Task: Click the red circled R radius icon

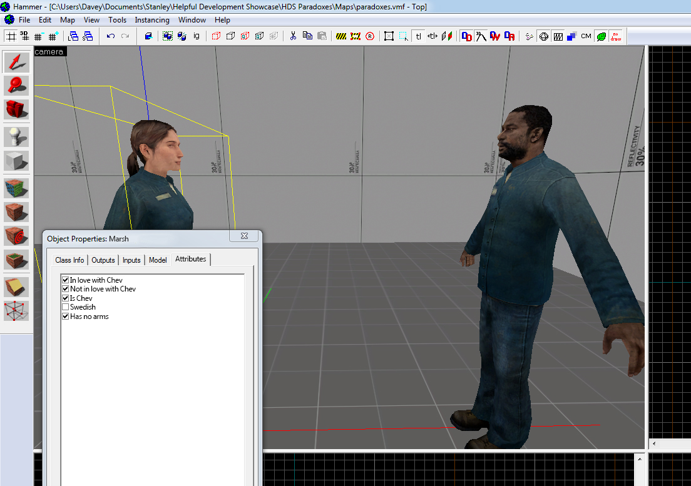Action: tap(370, 36)
